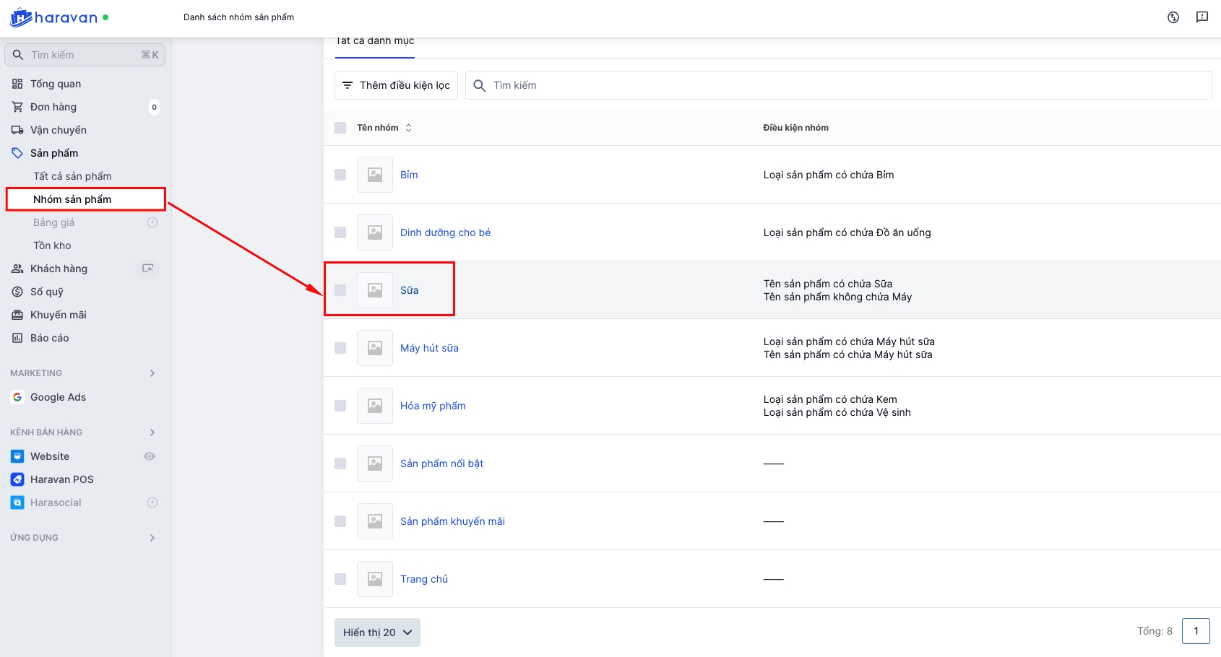1221x657 pixels.
Task: Open Google Ads from the sidebar
Action: (x=58, y=397)
